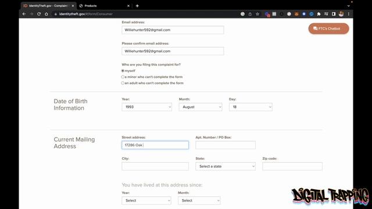Open the lived-since Year dropdown
The height and width of the screenshot is (209, 372).
tap(146, 200)
